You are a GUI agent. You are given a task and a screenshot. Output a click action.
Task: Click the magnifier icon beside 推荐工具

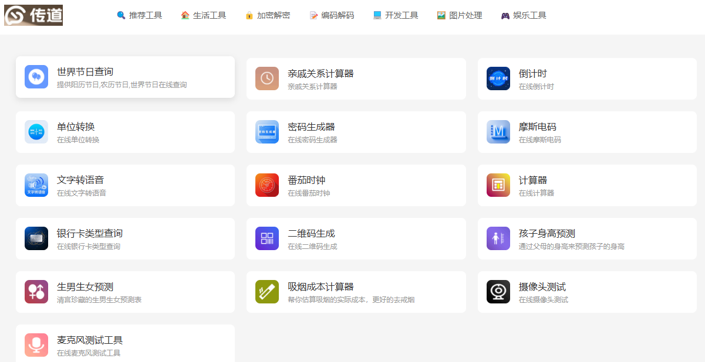pyautogui.click(x=121, y=15)
